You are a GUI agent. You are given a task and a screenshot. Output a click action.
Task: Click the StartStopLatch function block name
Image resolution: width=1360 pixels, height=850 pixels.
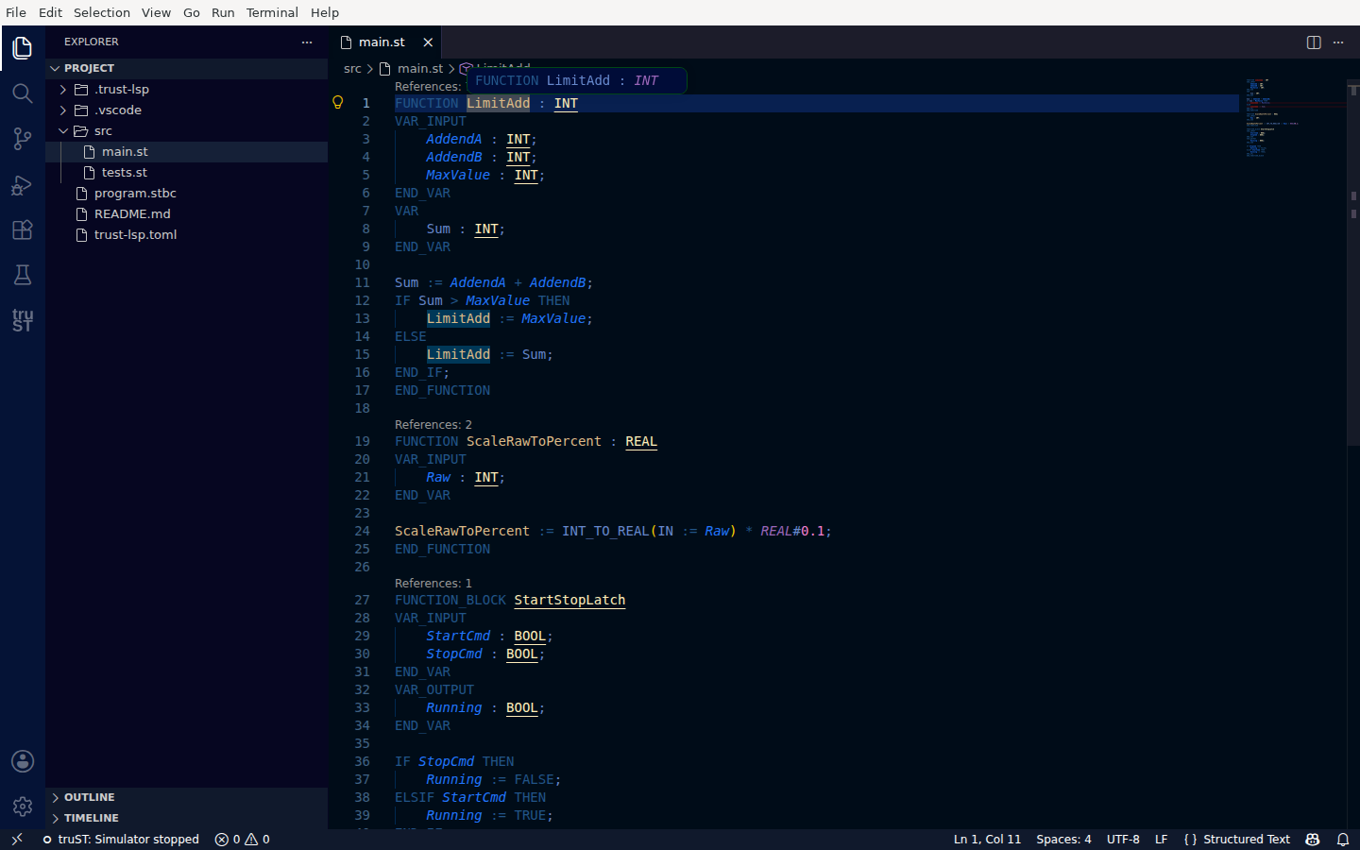click(x=569, y=600)
